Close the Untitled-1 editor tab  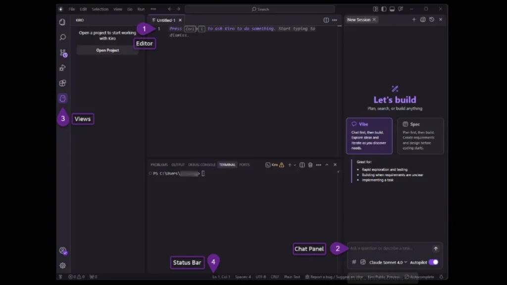(180, 20)
